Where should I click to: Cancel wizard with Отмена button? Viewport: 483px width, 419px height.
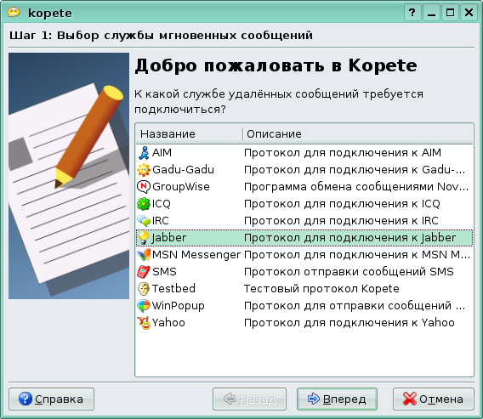(434, 399)
